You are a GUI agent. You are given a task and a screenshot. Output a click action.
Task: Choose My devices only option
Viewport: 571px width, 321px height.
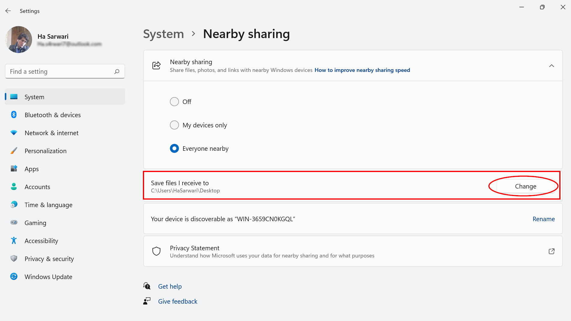click(174, 125)
